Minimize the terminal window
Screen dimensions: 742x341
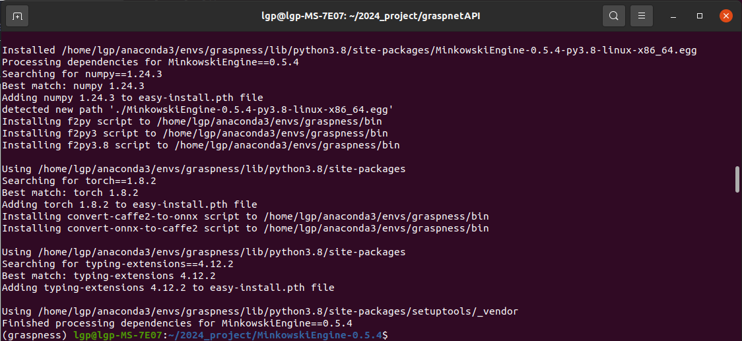[673, 16]
